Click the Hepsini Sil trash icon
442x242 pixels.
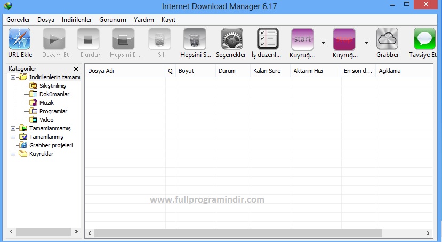click(195, 39)
